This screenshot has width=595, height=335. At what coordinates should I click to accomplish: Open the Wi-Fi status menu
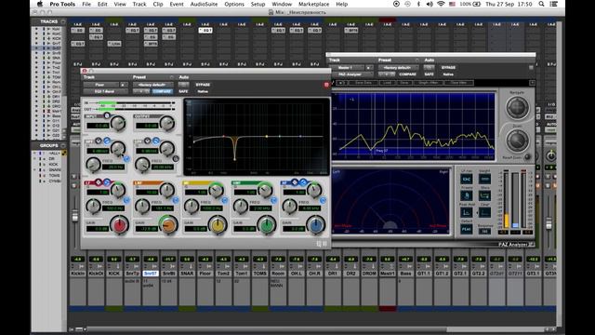(x=441, y=4)
